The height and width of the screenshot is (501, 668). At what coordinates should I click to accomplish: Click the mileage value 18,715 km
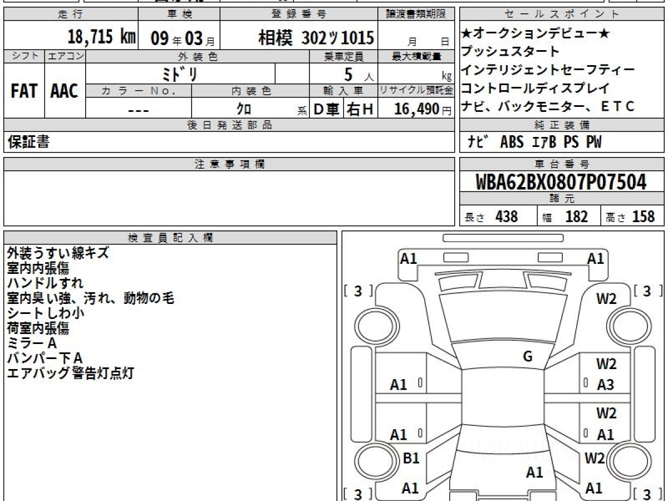click(x=101, y=37)
